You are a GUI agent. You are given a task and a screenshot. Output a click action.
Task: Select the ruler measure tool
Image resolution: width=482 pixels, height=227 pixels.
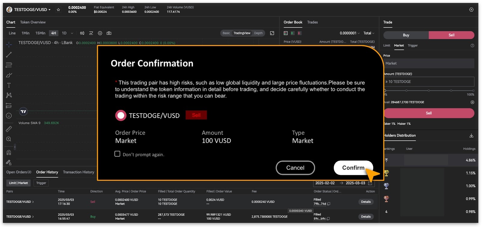pos(9,129)
